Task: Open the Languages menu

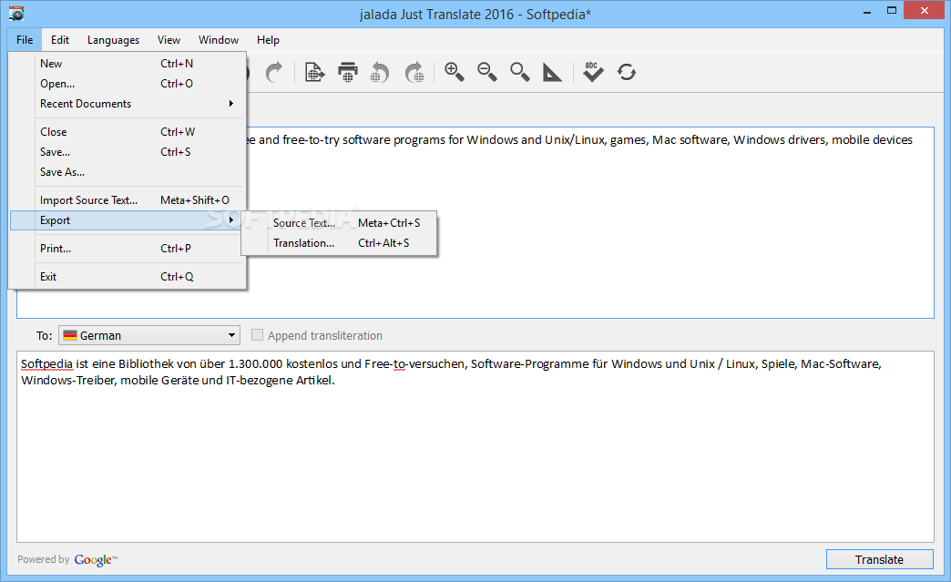Action: tap(114, 40)
